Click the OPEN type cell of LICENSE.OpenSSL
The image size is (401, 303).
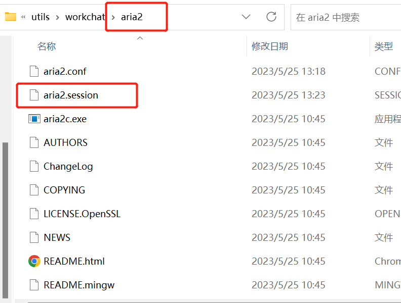pyautogui.click(x=388, y=214)
